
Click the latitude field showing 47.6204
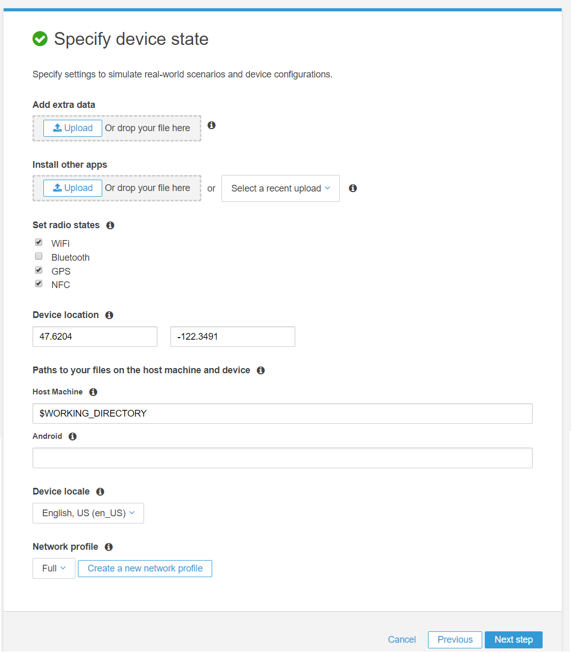(94, 336)
